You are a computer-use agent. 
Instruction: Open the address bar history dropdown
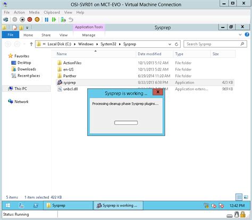click(x=170, y=44)
